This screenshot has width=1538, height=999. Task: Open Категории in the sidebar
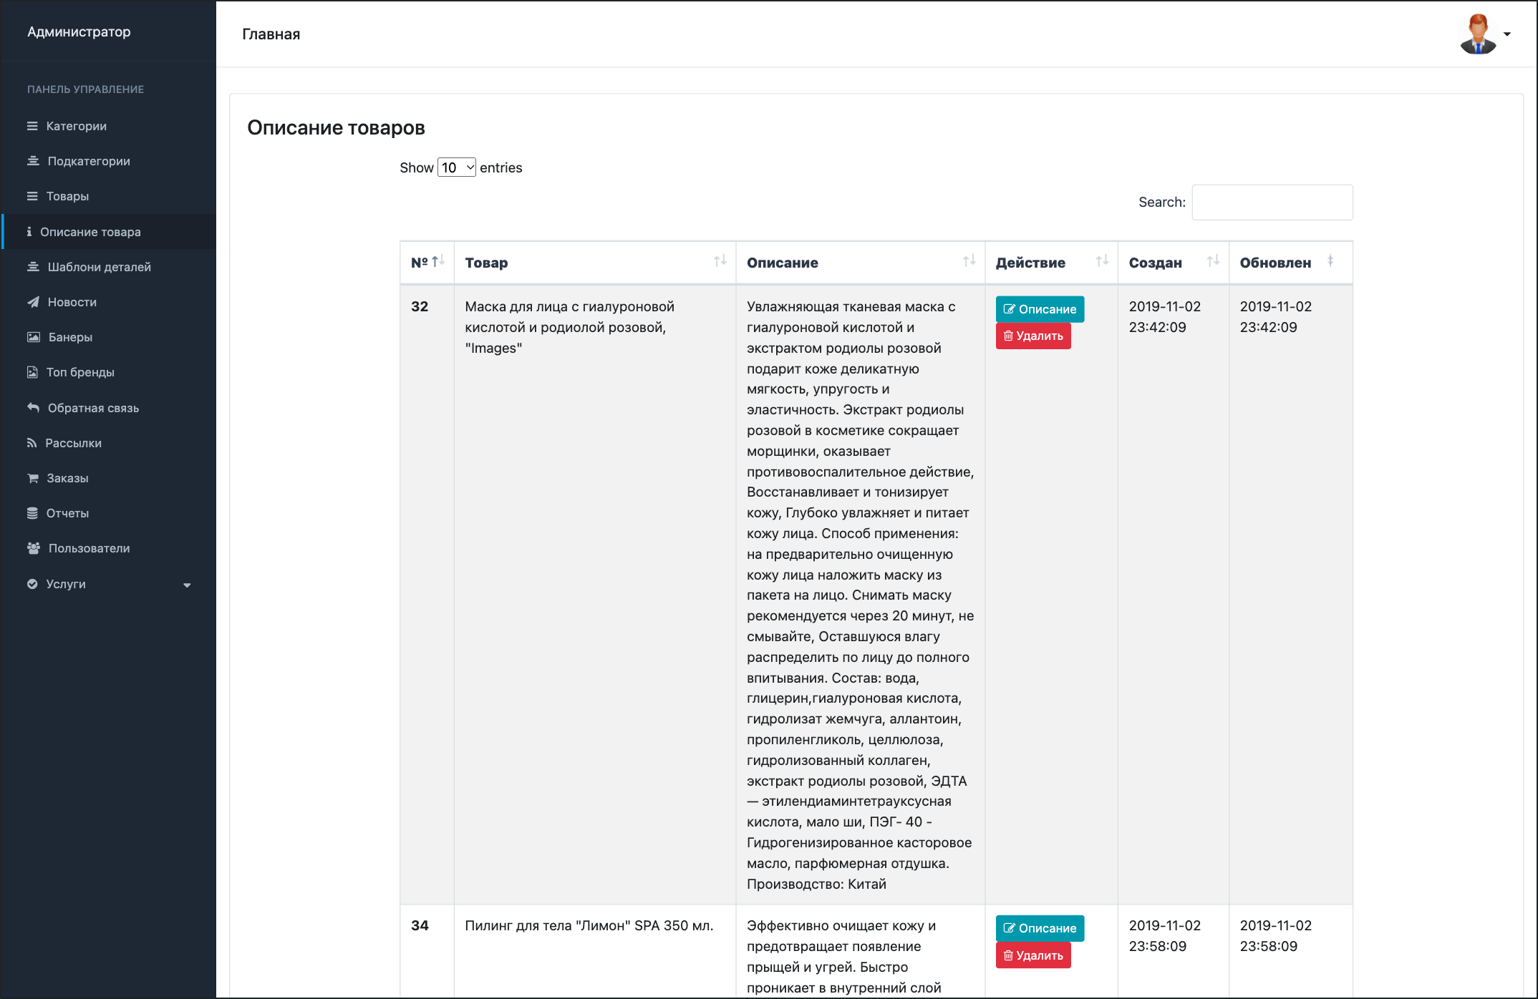(x=109, y=126)
